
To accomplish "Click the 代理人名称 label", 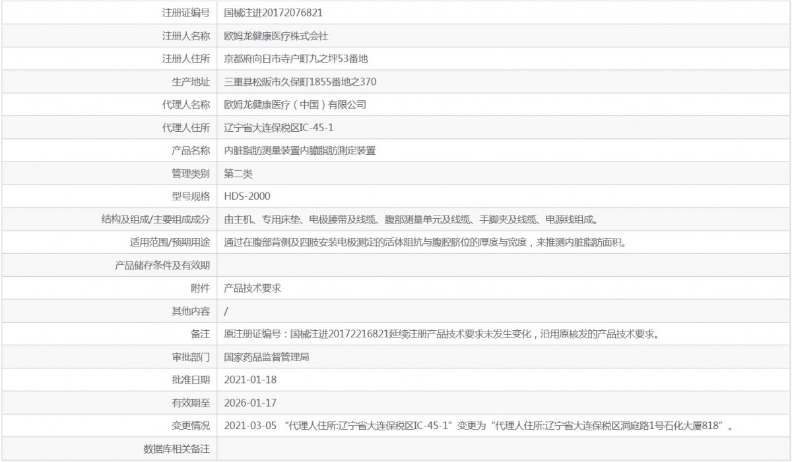I will point(186,105).
